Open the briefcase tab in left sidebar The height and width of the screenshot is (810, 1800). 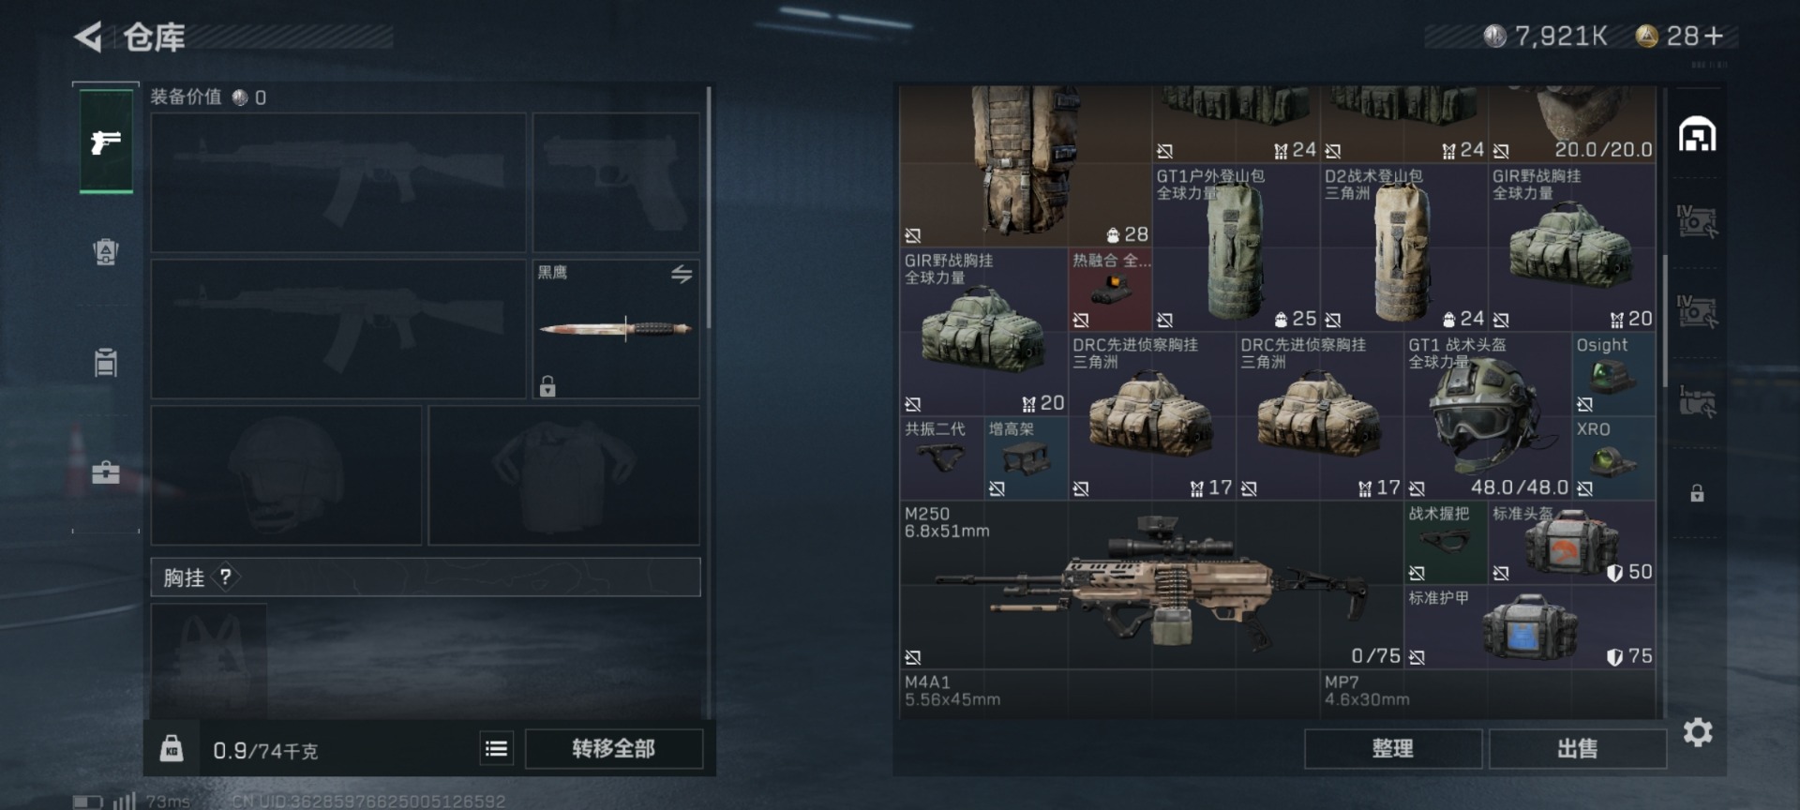[106, 472]
